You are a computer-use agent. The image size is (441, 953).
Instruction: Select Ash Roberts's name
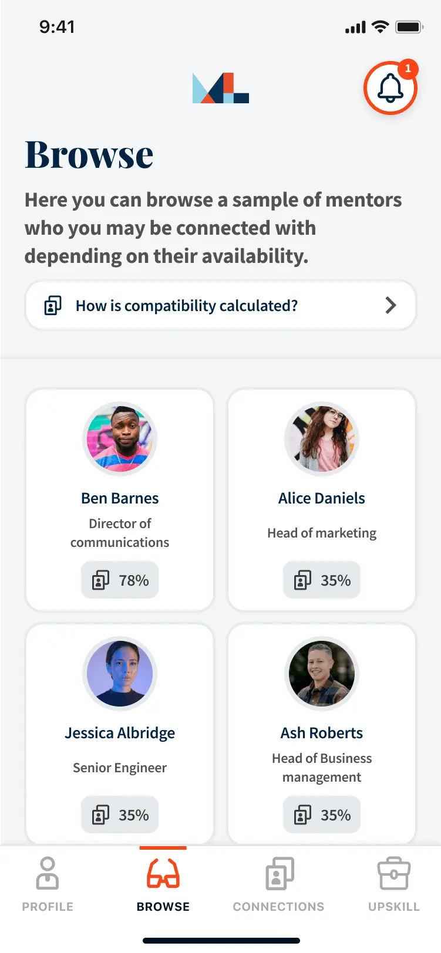(322, 733)
